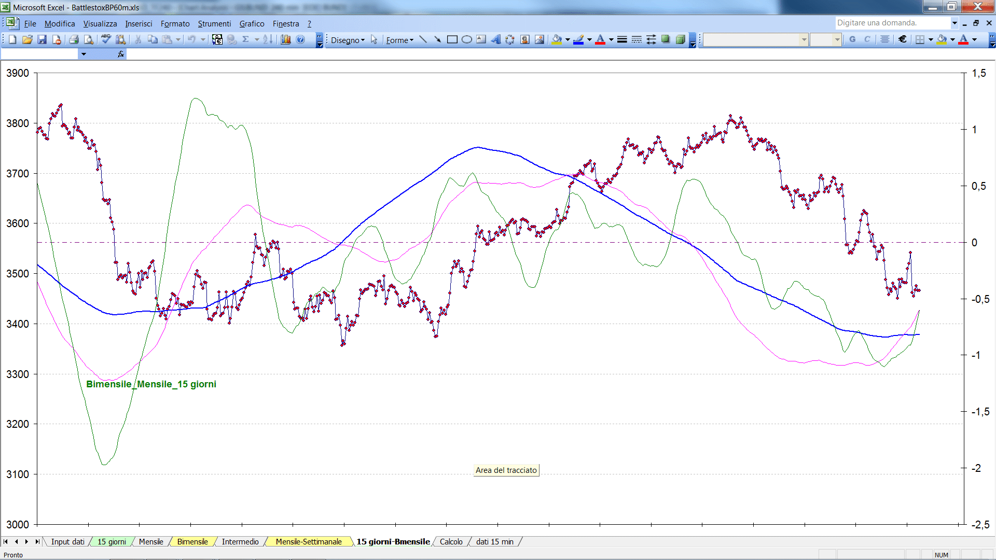Open the Modifica menu

click(60, 24)
